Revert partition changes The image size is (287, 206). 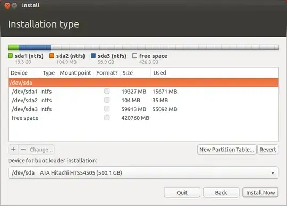click(x=268, y=150)
